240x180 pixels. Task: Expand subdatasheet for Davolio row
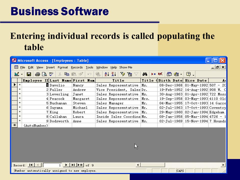[x=20, y=85]
